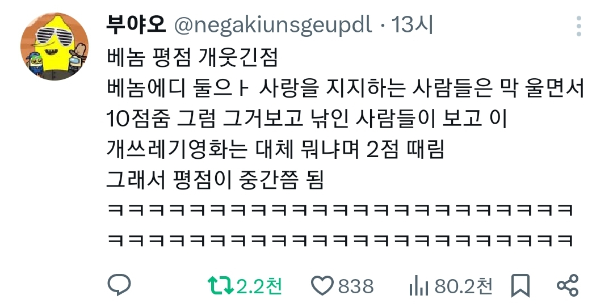Click the line 그래서 평점이 중간쯤 됨
Viewport: 613px width, 308px height.
215,180
